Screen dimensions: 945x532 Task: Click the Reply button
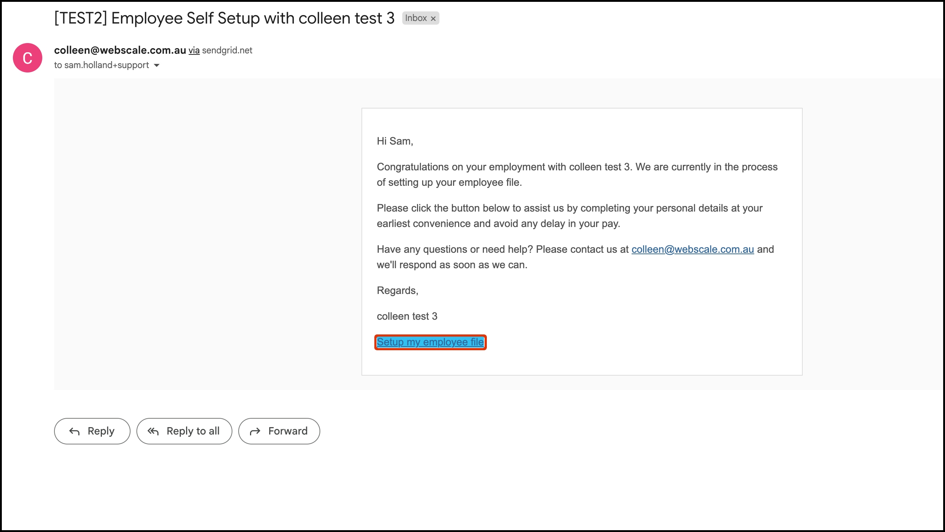point(92,431)
